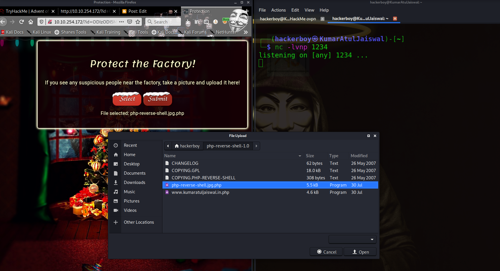500x271 pixels.
Task: Show tracking protection shield info
Action: click(41, 22)
